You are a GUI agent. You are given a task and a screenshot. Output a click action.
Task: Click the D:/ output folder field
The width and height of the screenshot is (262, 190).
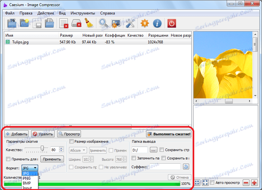click(x=140, y=150)
